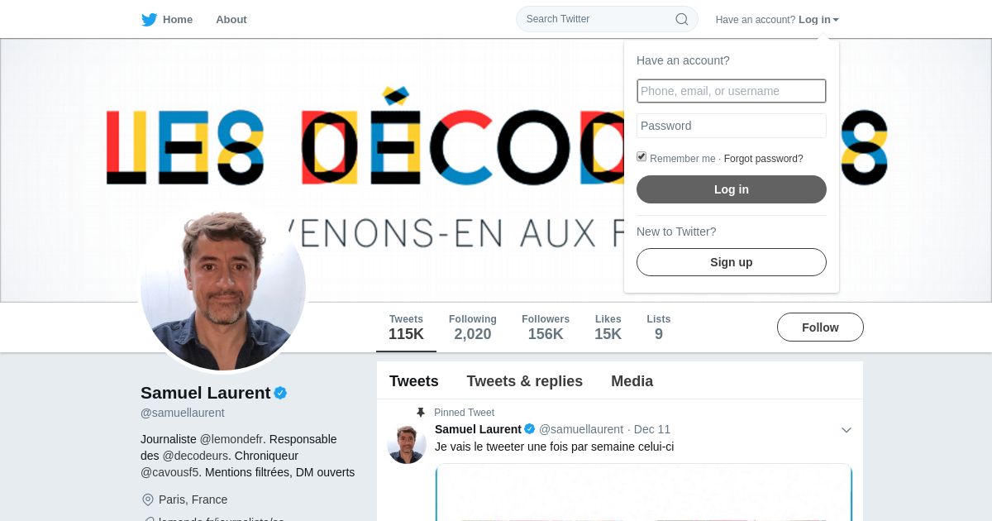Click the Twitter bird Home icon

pyautogui.click(x=149, y=19)
